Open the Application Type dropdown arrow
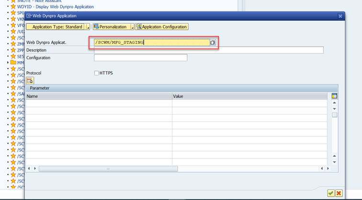362x200 pixels. click(x=88, y=27)
